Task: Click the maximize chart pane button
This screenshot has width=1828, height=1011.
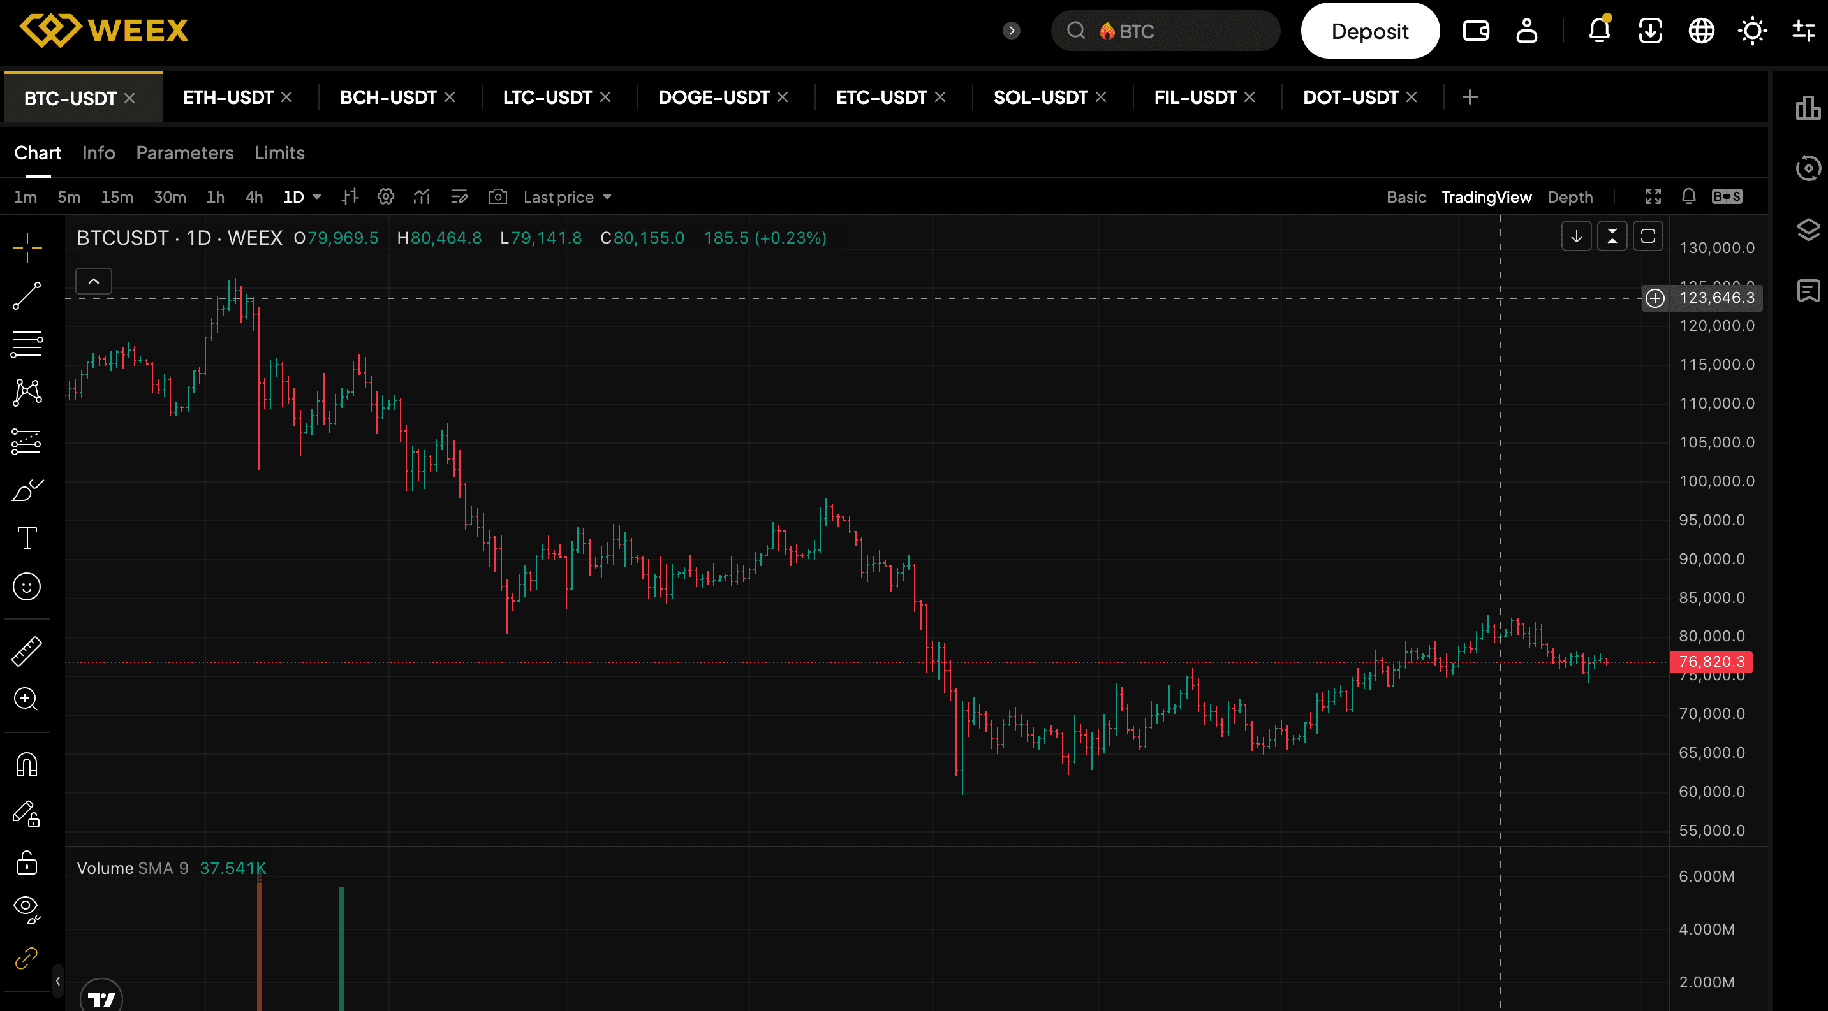Action: [x=1647, y=236]
